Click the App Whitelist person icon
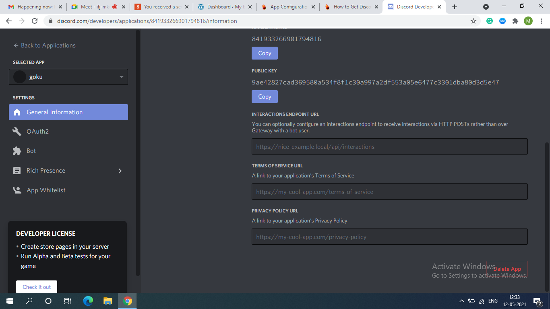The height and width of the screenshot is (309, 550). pos(17,190)
